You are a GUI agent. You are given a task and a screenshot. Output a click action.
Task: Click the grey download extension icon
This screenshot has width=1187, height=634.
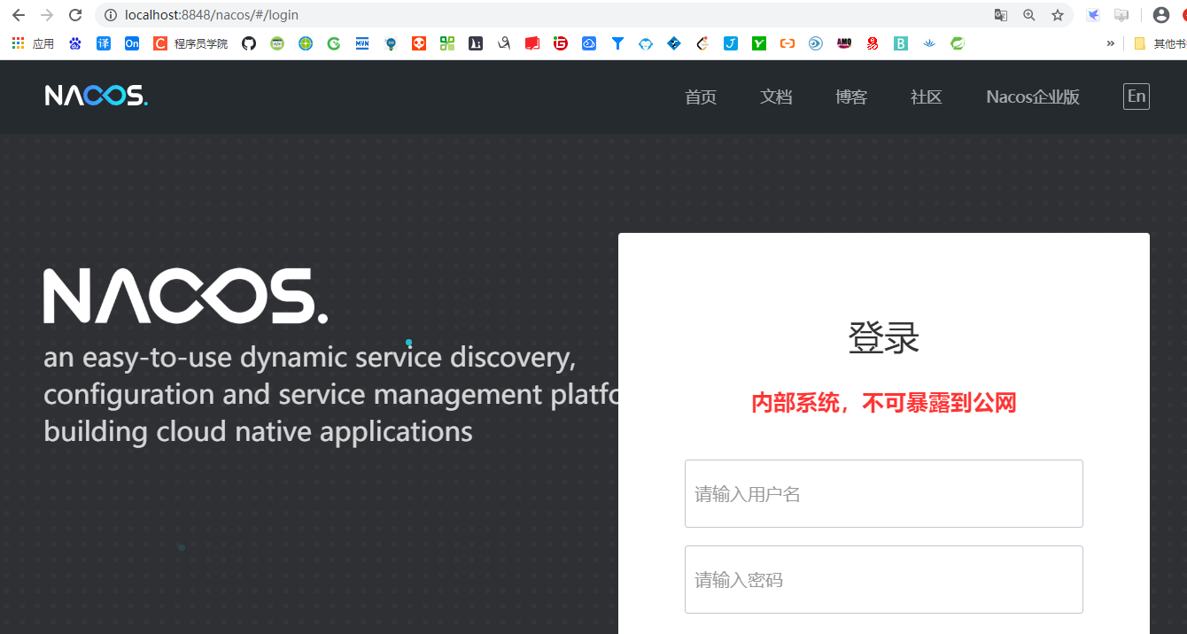[1121, 15]
